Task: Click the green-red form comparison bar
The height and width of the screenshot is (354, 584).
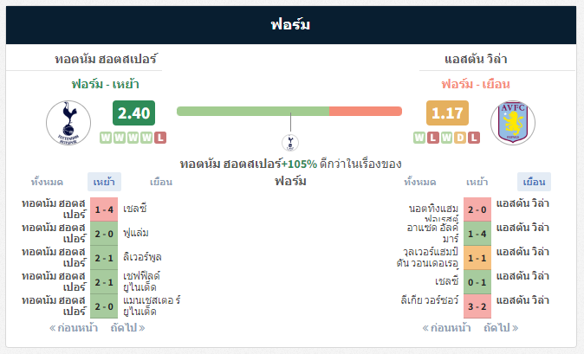Action: click(289, 111)
